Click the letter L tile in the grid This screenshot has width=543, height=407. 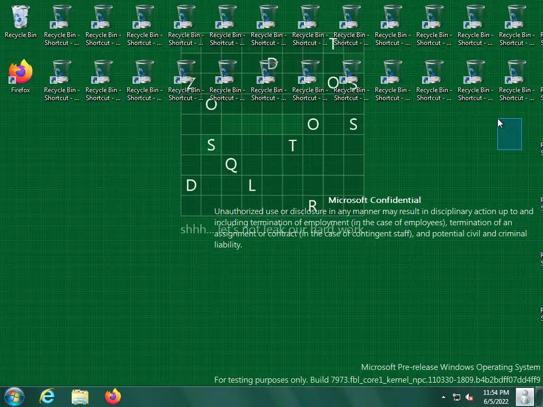tap(252, 185)
